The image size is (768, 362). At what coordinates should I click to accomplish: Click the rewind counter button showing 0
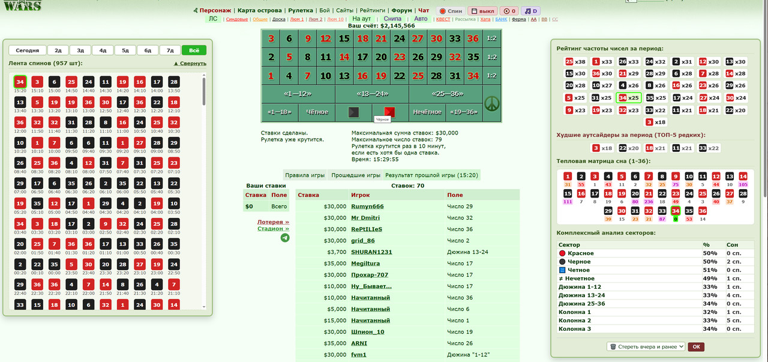point(509,11)
